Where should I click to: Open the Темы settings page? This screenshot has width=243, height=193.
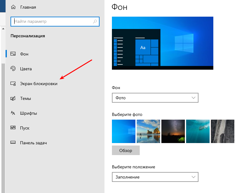click(x=25, y=98)
